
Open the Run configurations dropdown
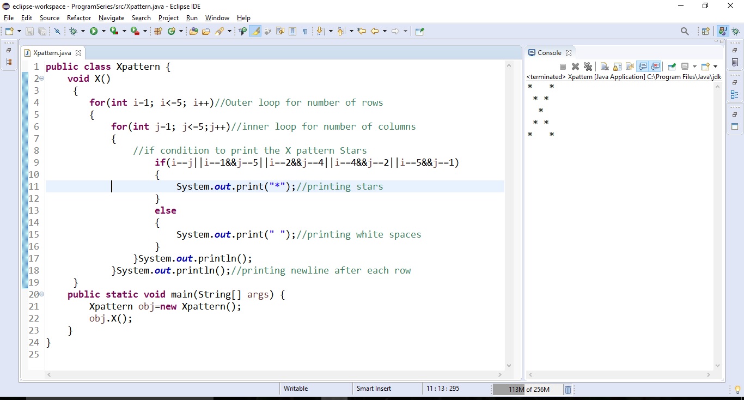[103, 31]
